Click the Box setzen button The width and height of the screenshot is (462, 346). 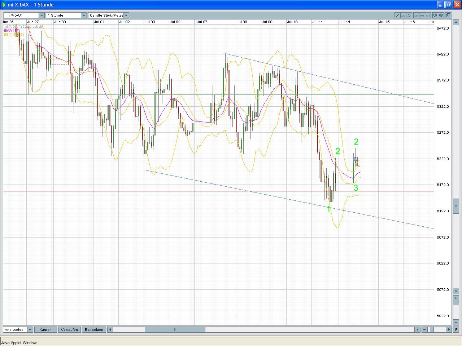tap(94, 330)
